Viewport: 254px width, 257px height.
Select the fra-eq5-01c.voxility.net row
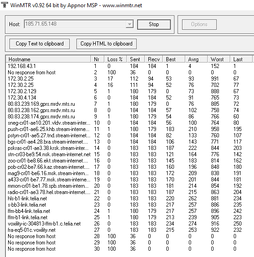[130, 230]
